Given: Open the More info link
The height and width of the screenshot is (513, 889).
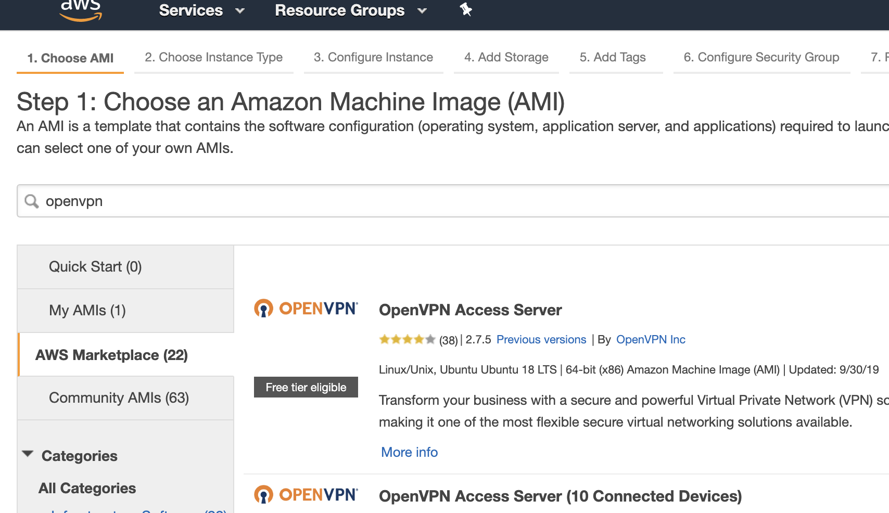Looking at the screenshot, I should point(410,452).
